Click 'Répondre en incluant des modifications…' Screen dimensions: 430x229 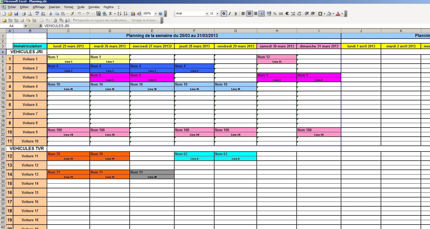(101, 20)
